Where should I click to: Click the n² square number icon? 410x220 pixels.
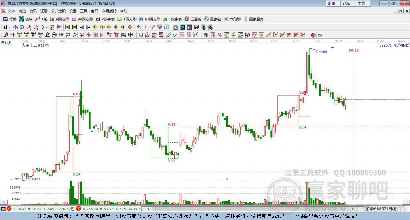click(x=68, y=35)
